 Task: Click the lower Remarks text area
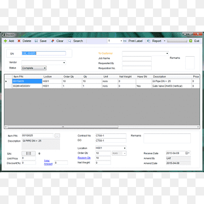pos(167,138)
